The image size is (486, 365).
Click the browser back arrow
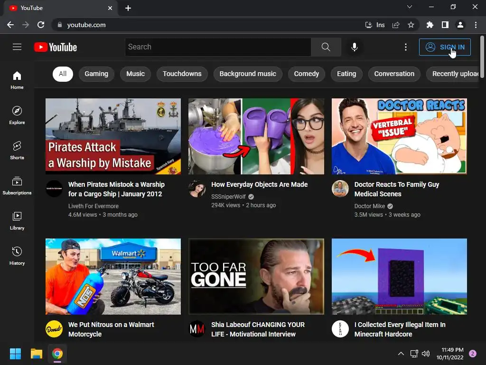[10, 25]
